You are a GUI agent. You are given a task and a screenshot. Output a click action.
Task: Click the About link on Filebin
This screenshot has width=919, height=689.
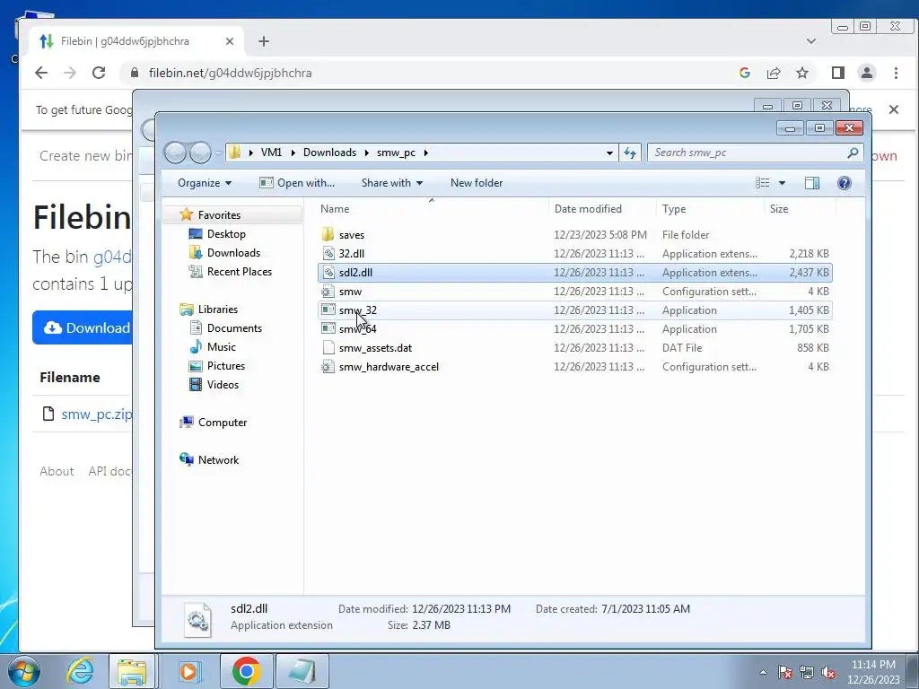point(57,471)
